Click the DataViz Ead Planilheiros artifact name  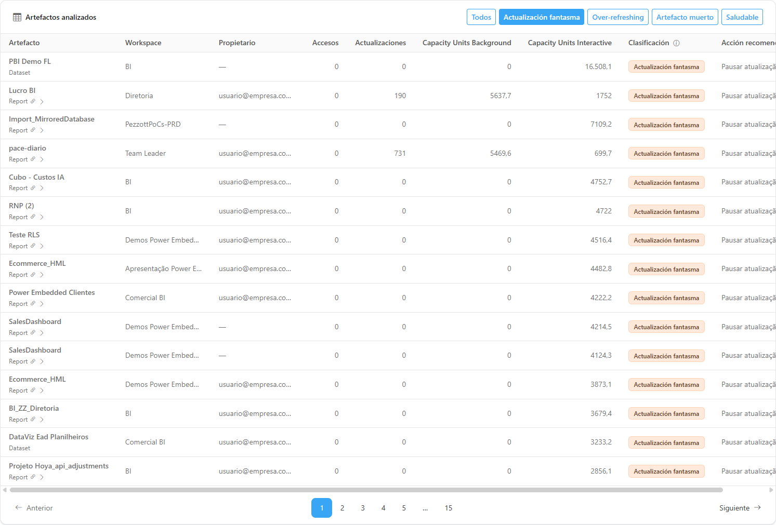coord(48,437)
